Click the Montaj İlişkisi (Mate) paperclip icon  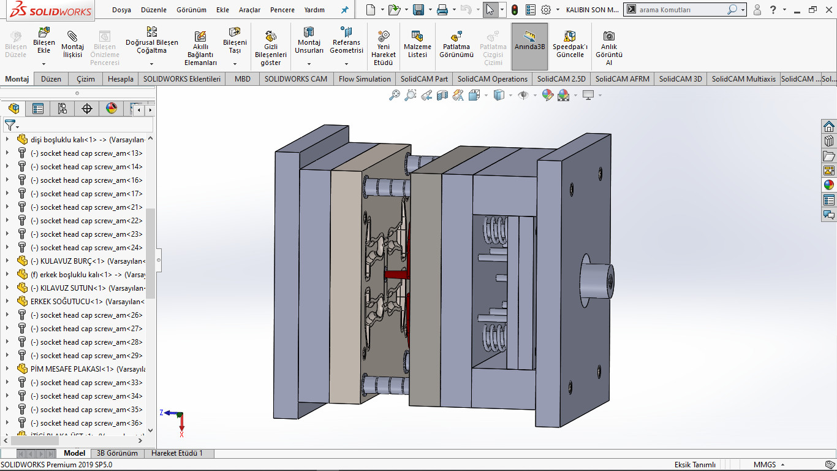pyautogui.click(x=72, y=36)
